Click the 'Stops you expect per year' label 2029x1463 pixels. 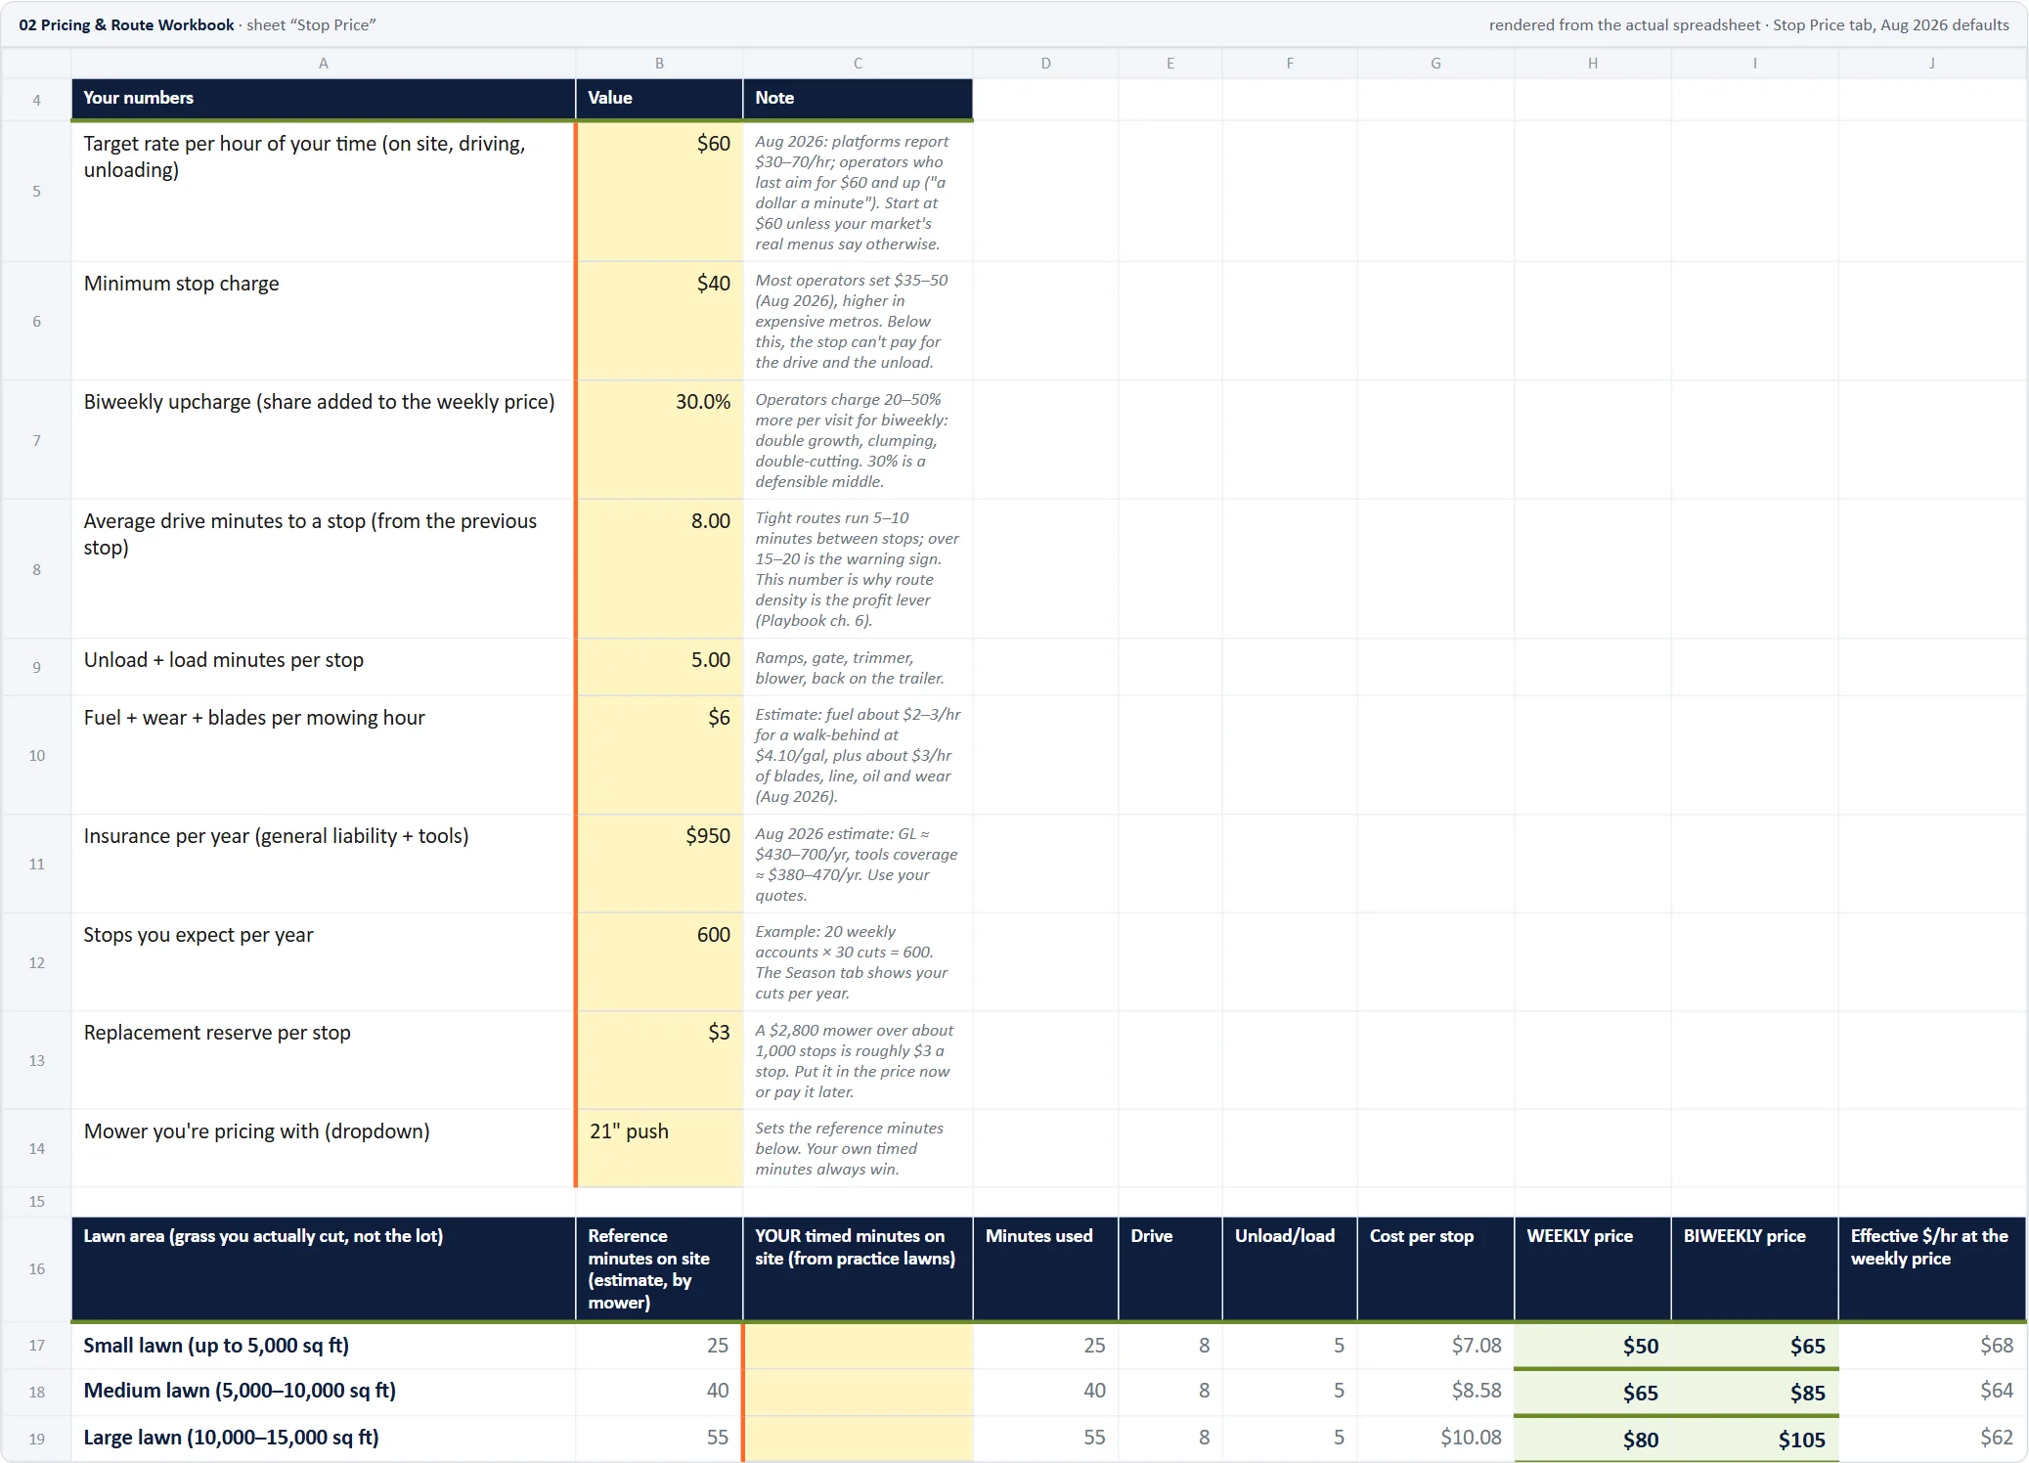point(198,935)
